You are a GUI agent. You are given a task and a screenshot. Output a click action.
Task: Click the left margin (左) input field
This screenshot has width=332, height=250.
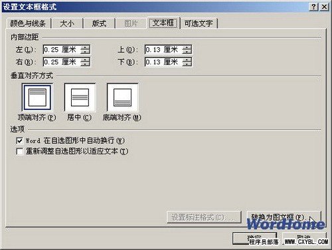pyautogui.click(x=62, y=50)
